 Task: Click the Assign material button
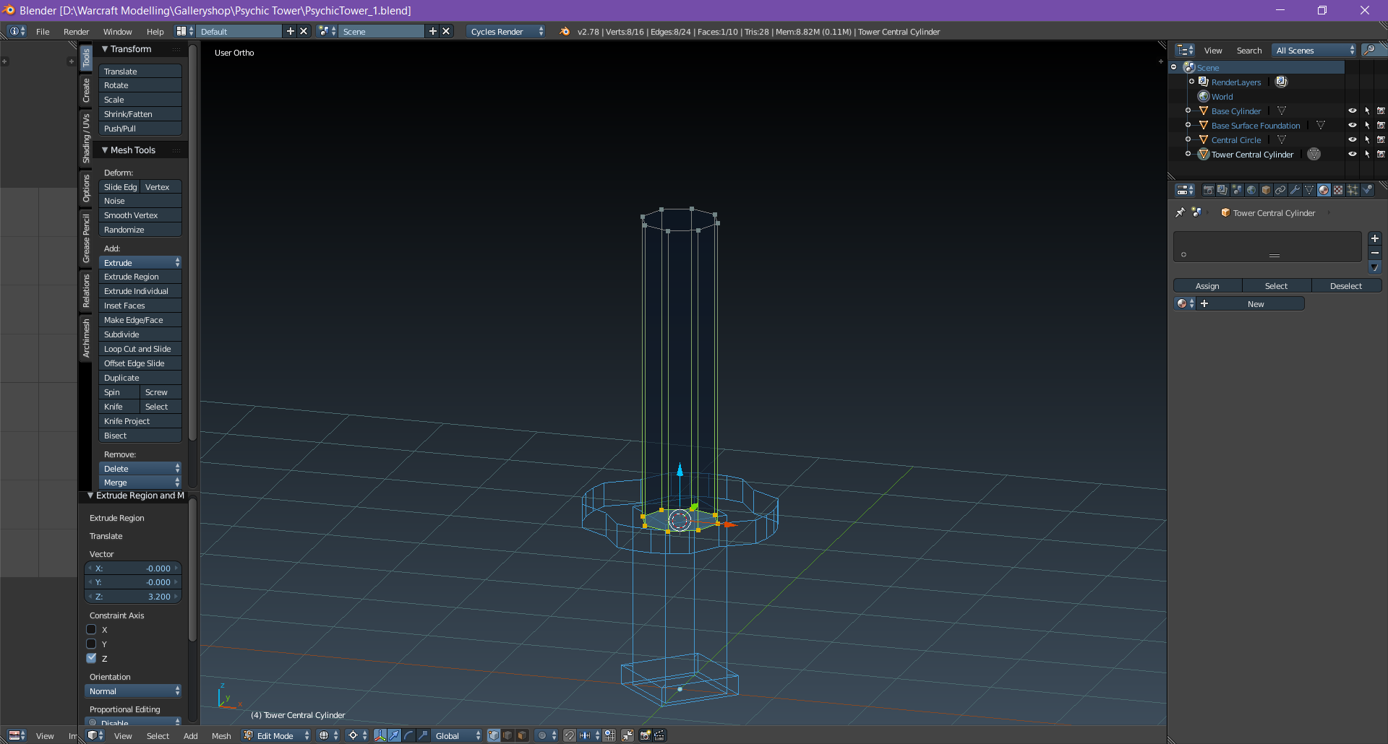1207,285
